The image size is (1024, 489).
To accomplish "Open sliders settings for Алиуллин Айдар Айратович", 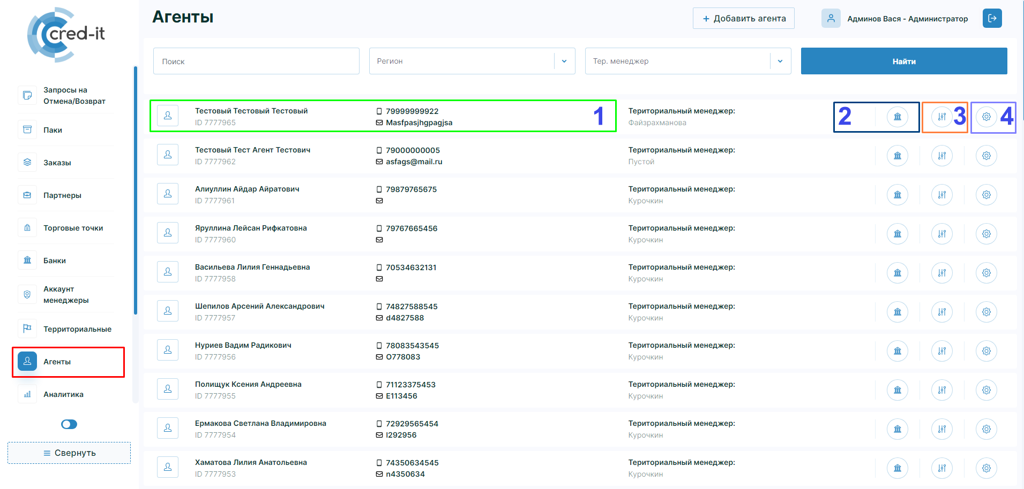I will 941,195.
